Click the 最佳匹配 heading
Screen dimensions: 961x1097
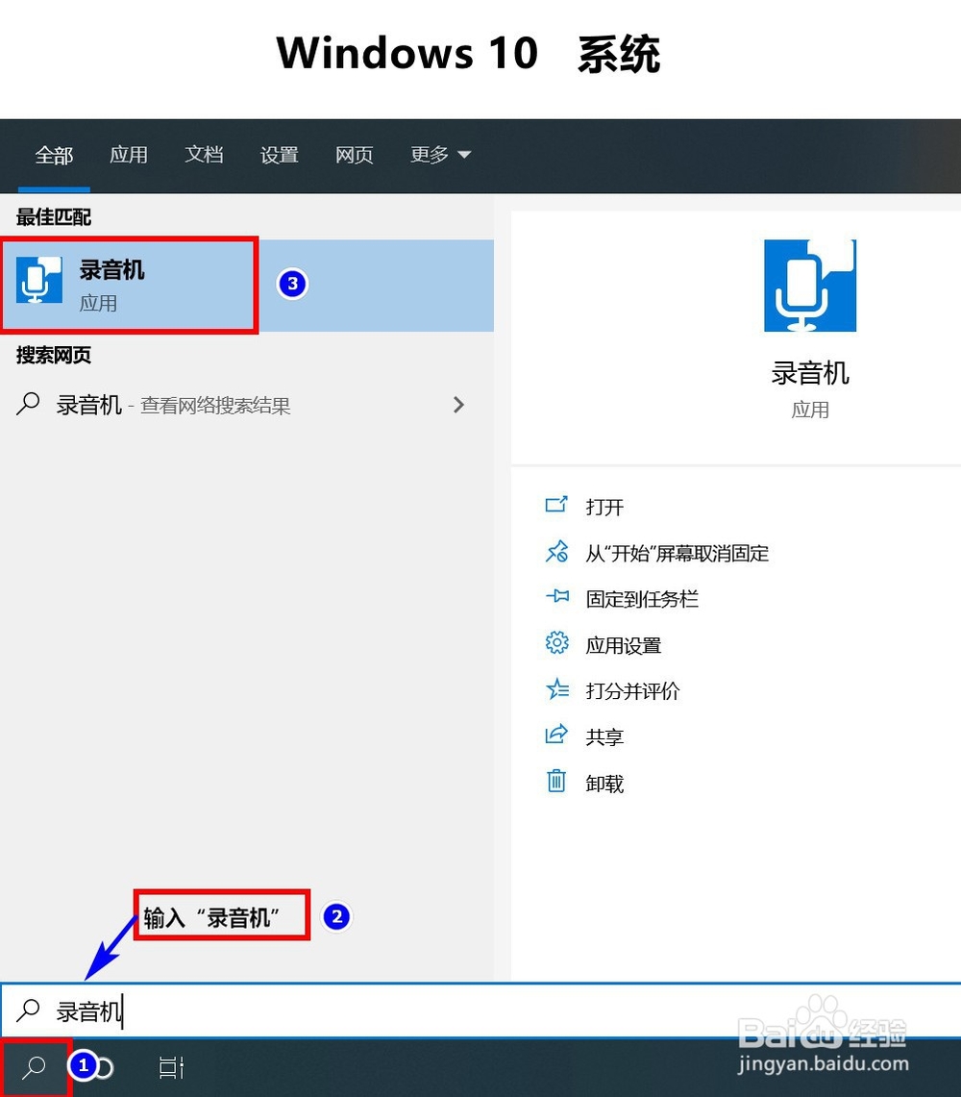coord(54,217)
